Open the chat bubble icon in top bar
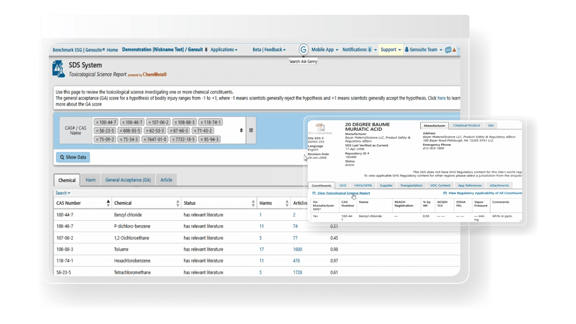The image size is (576, 324). click(448, 50)
